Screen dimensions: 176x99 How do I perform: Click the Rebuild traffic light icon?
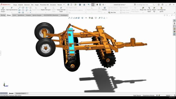click(97, 5)
